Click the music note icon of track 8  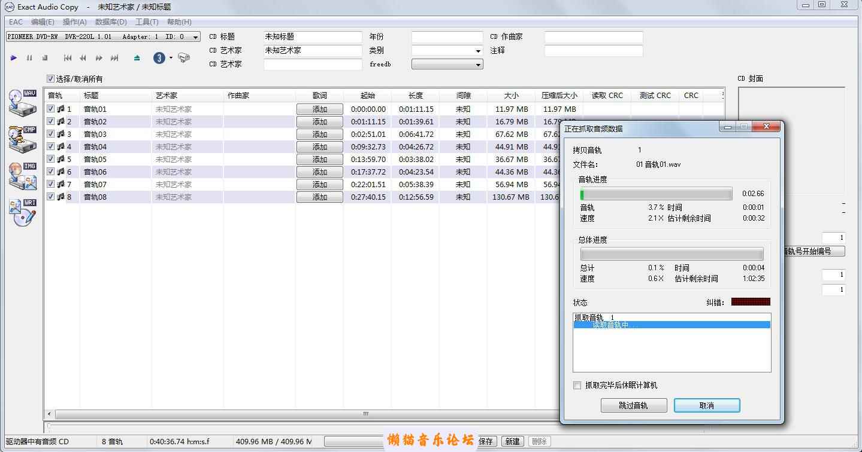click(61, 197)
